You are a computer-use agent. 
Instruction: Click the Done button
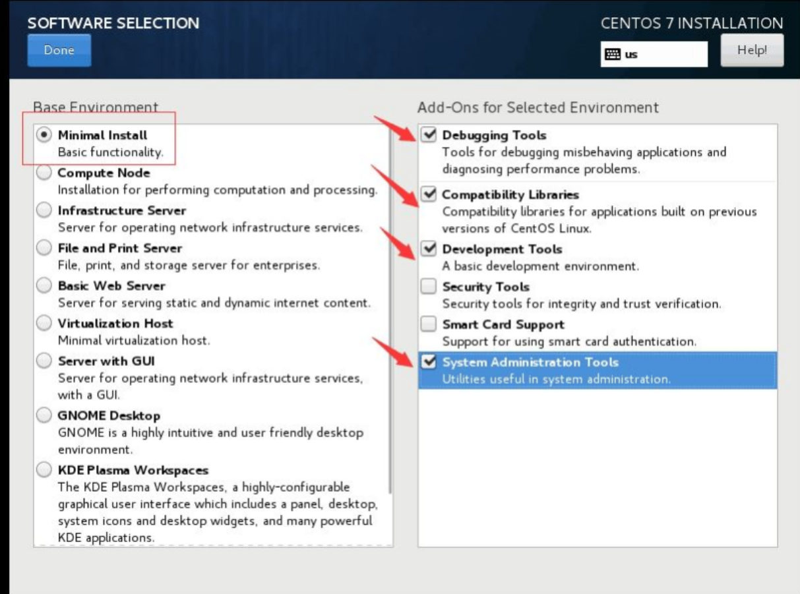click(59, 51)
